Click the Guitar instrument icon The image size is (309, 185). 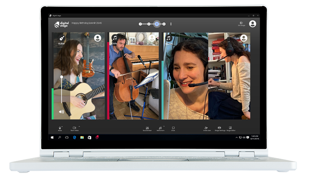pos(62,38)
